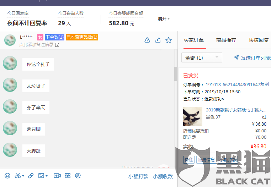Click the 今日回复率 label

click(18, 13)
